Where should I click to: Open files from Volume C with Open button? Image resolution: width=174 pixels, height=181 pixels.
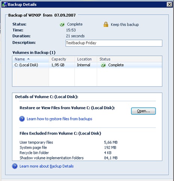[x=143, y=111]
